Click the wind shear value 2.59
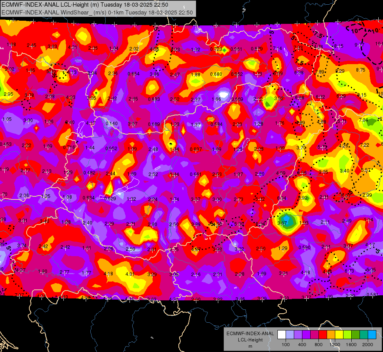The width and height of the screenshot is (383, 352). click(130, 249)
